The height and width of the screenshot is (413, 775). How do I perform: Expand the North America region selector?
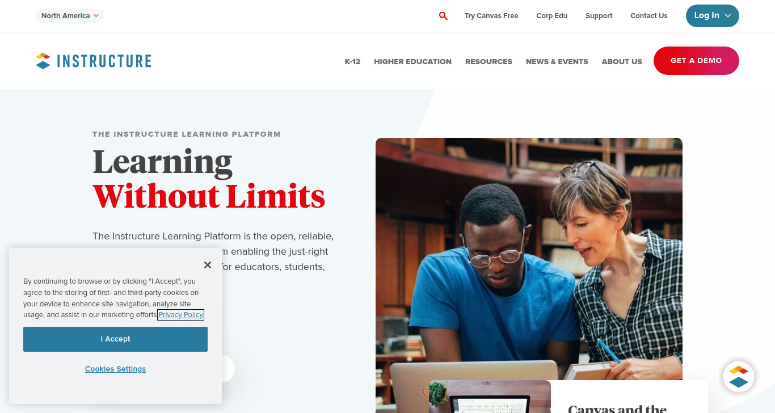[70, 16]
